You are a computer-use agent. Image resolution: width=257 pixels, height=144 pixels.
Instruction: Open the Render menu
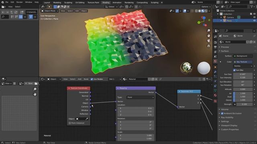click(x=20, y=2)
